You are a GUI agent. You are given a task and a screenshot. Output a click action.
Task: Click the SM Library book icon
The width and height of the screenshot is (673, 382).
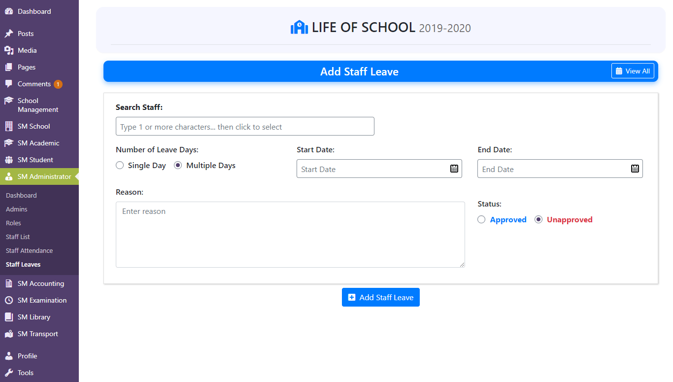8,317
